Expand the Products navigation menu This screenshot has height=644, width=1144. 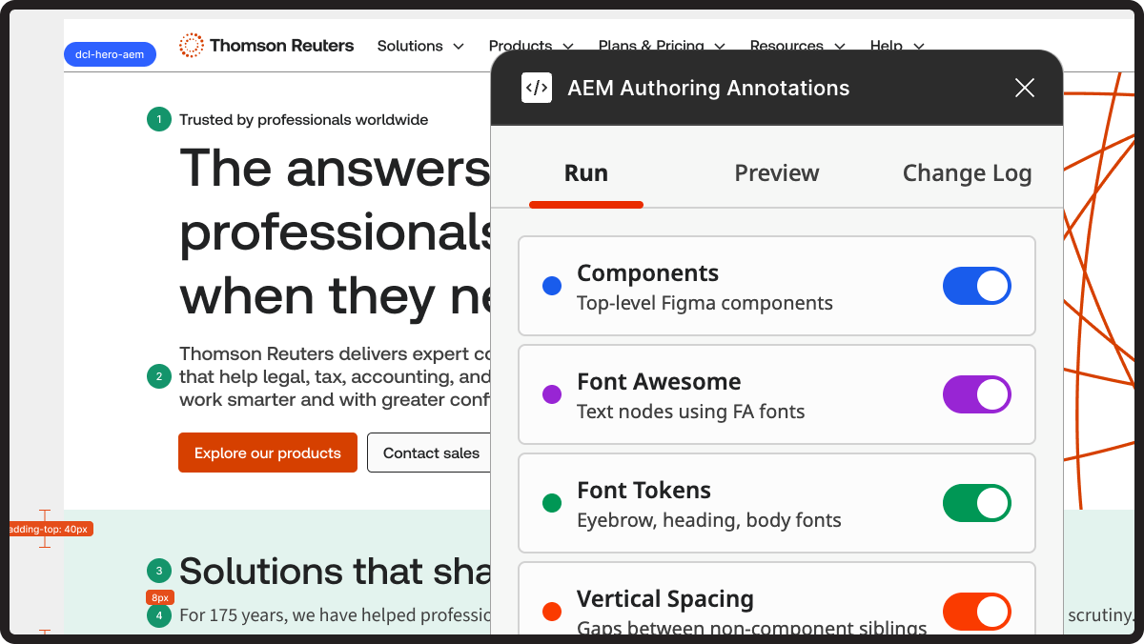tap(531, 46)
